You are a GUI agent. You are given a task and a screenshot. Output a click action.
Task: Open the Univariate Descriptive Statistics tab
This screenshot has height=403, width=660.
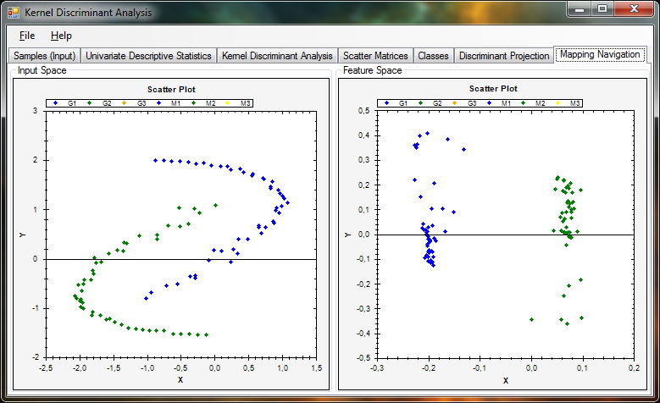[148, 56]
